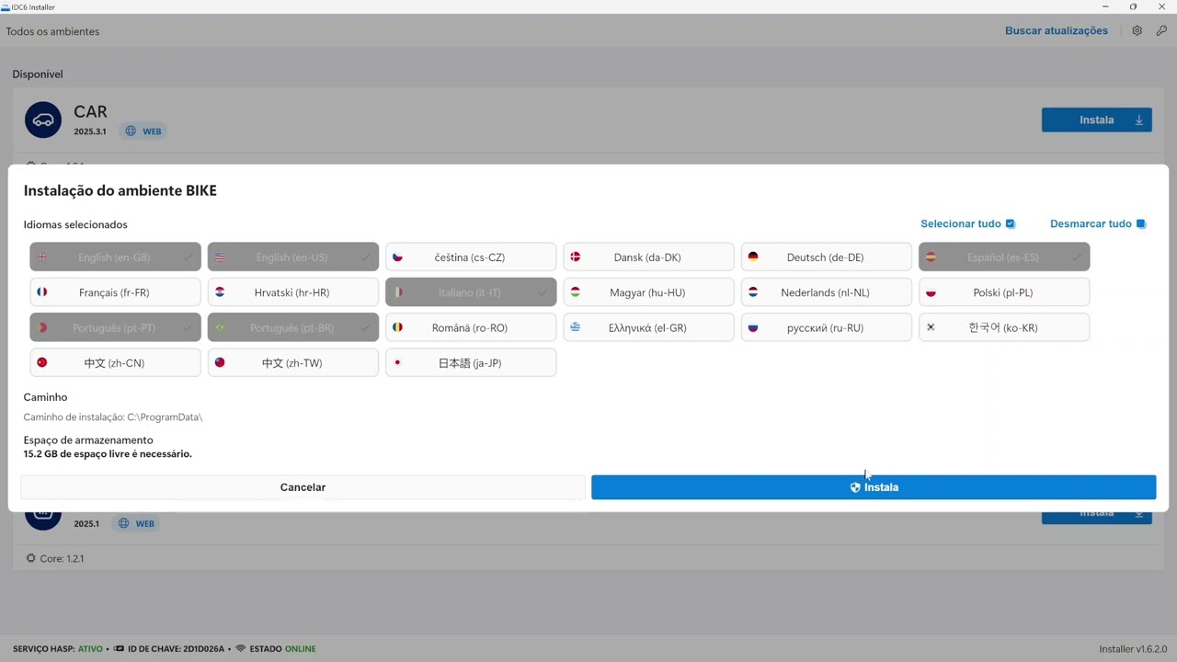
Task: Minimize the IDC6 Installer window
Action: 1104,6
